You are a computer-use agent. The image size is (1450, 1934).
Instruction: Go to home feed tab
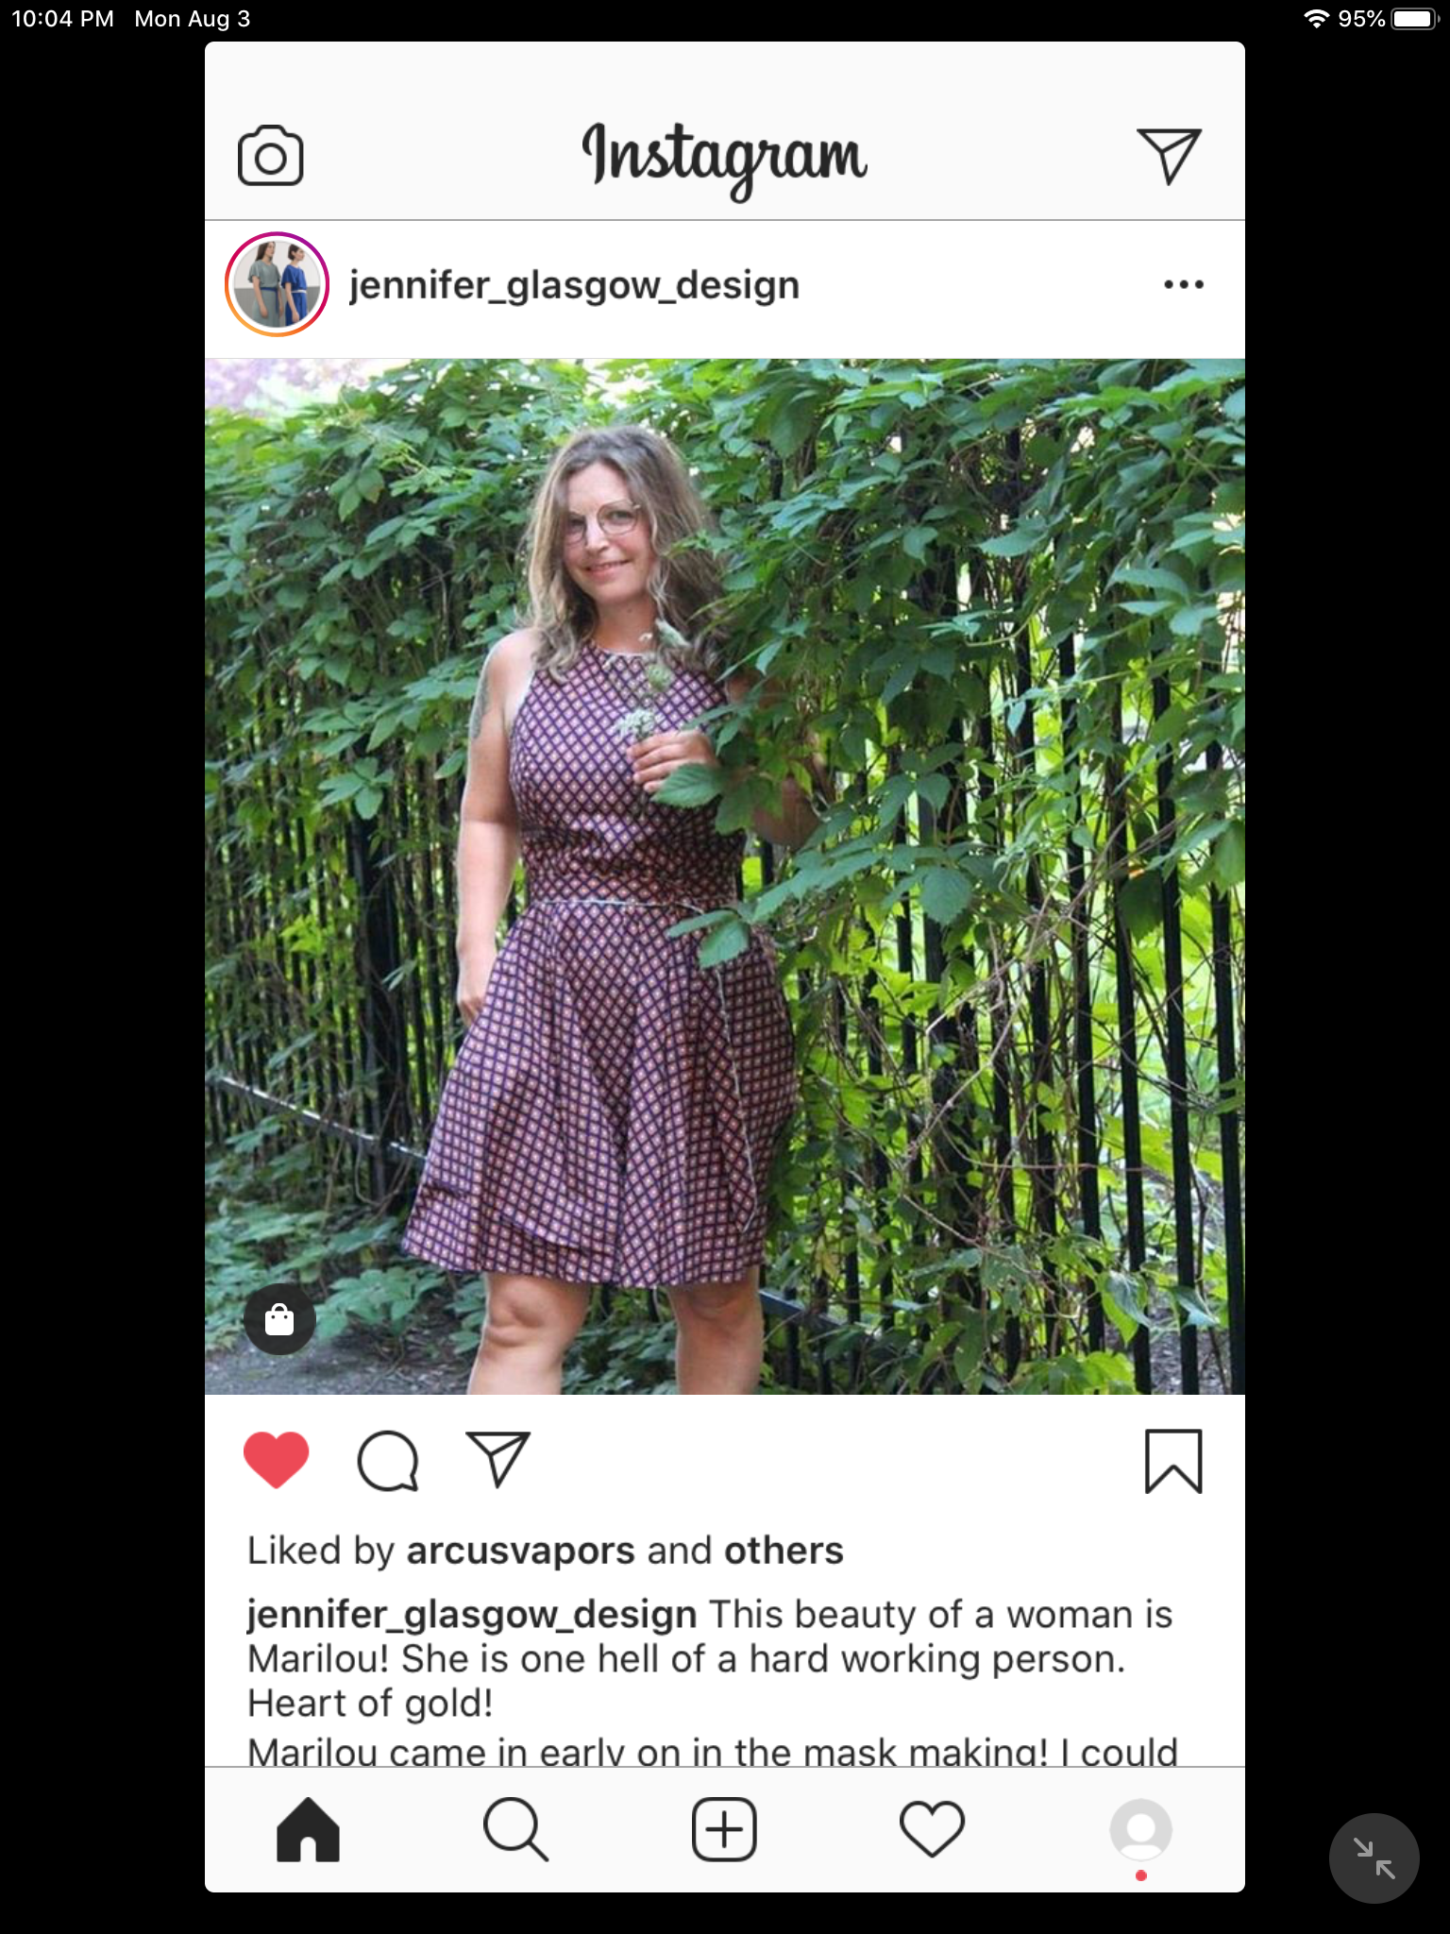308,1829
